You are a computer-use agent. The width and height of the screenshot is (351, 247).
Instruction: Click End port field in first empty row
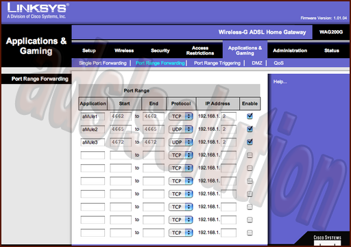click(x=154, y=155)
